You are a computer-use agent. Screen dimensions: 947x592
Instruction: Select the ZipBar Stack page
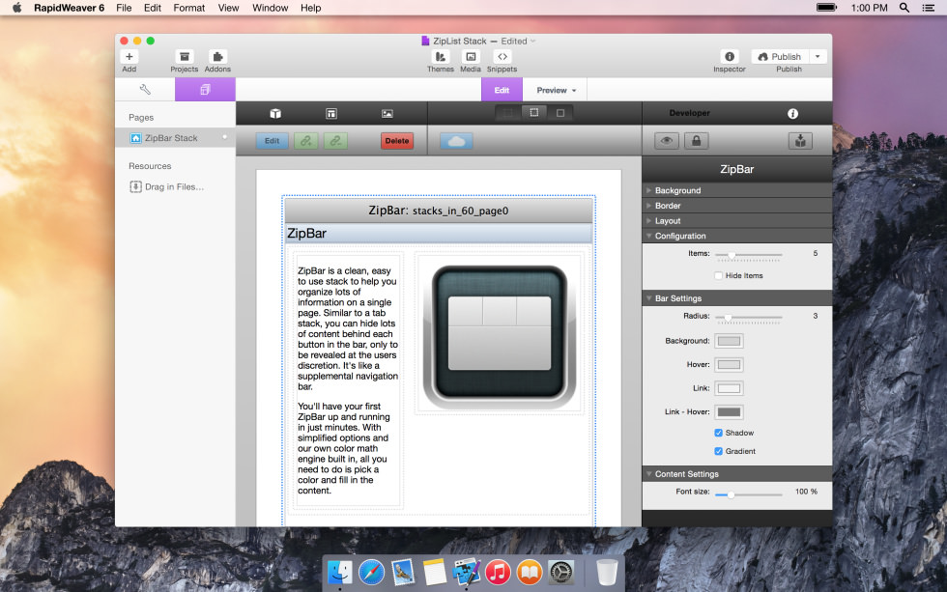pyautogui.click(x=175, y=138)
